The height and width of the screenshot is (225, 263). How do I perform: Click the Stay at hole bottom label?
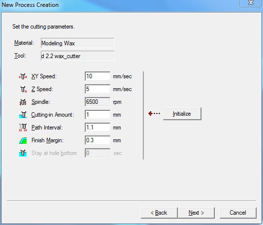point(55,153)
